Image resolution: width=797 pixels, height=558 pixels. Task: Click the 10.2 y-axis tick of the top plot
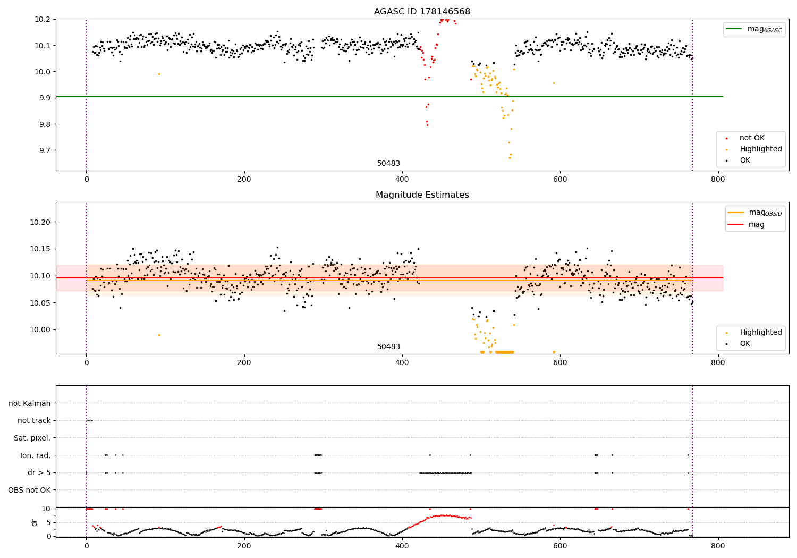(x=42, y=19)
